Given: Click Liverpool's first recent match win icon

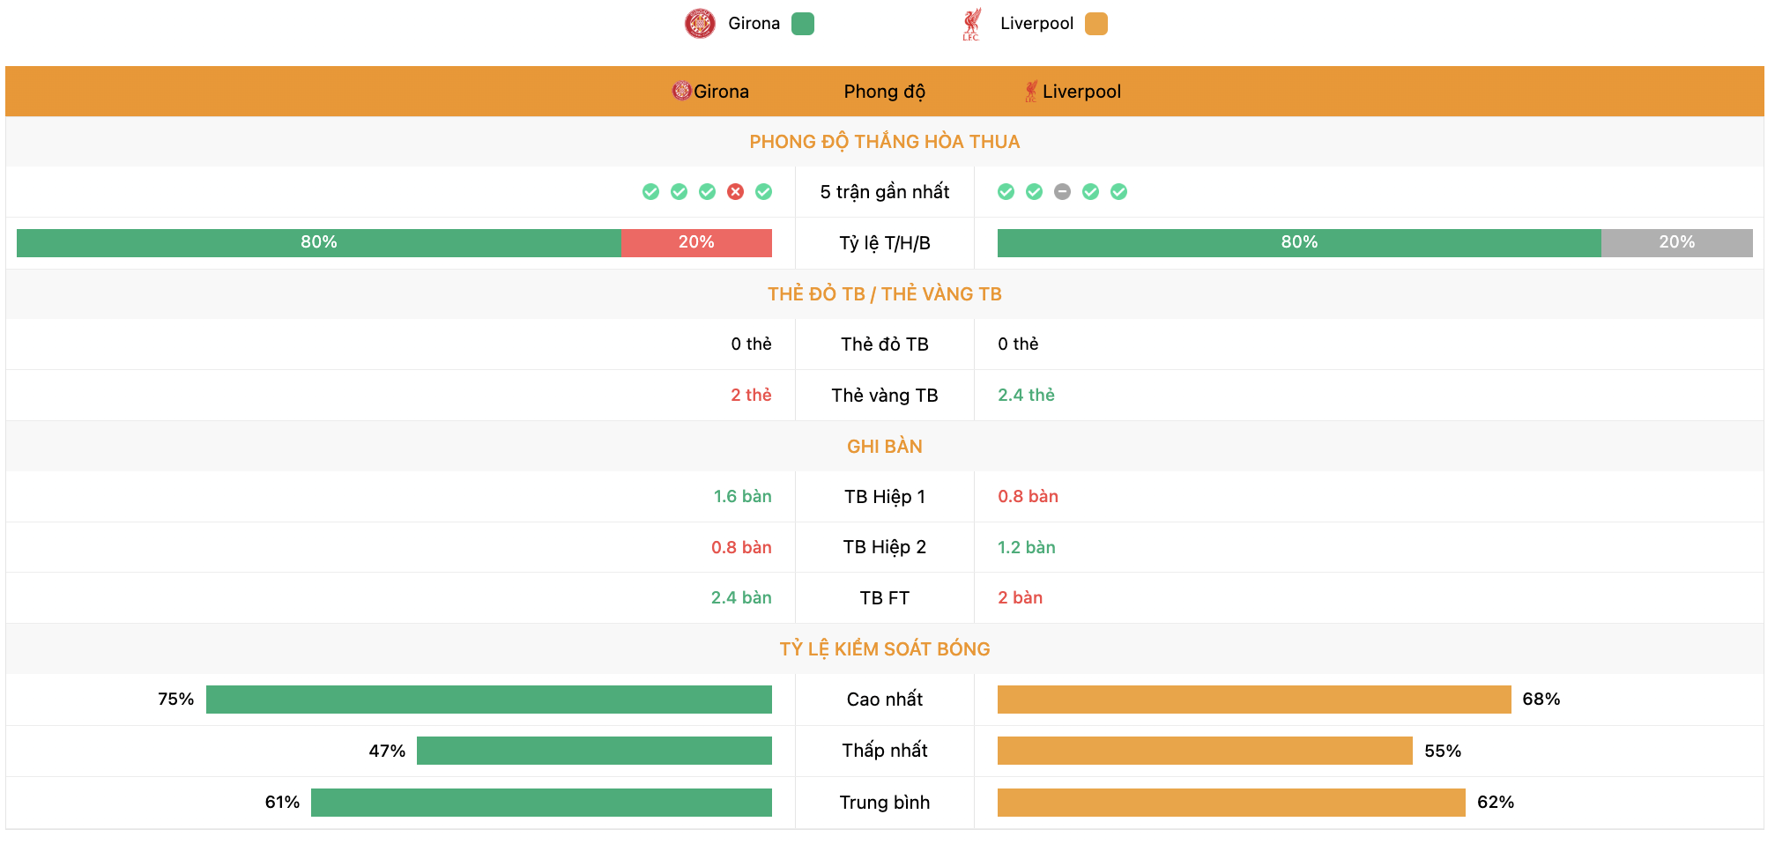Looking at the screenshot, I should coord(1006,192).
